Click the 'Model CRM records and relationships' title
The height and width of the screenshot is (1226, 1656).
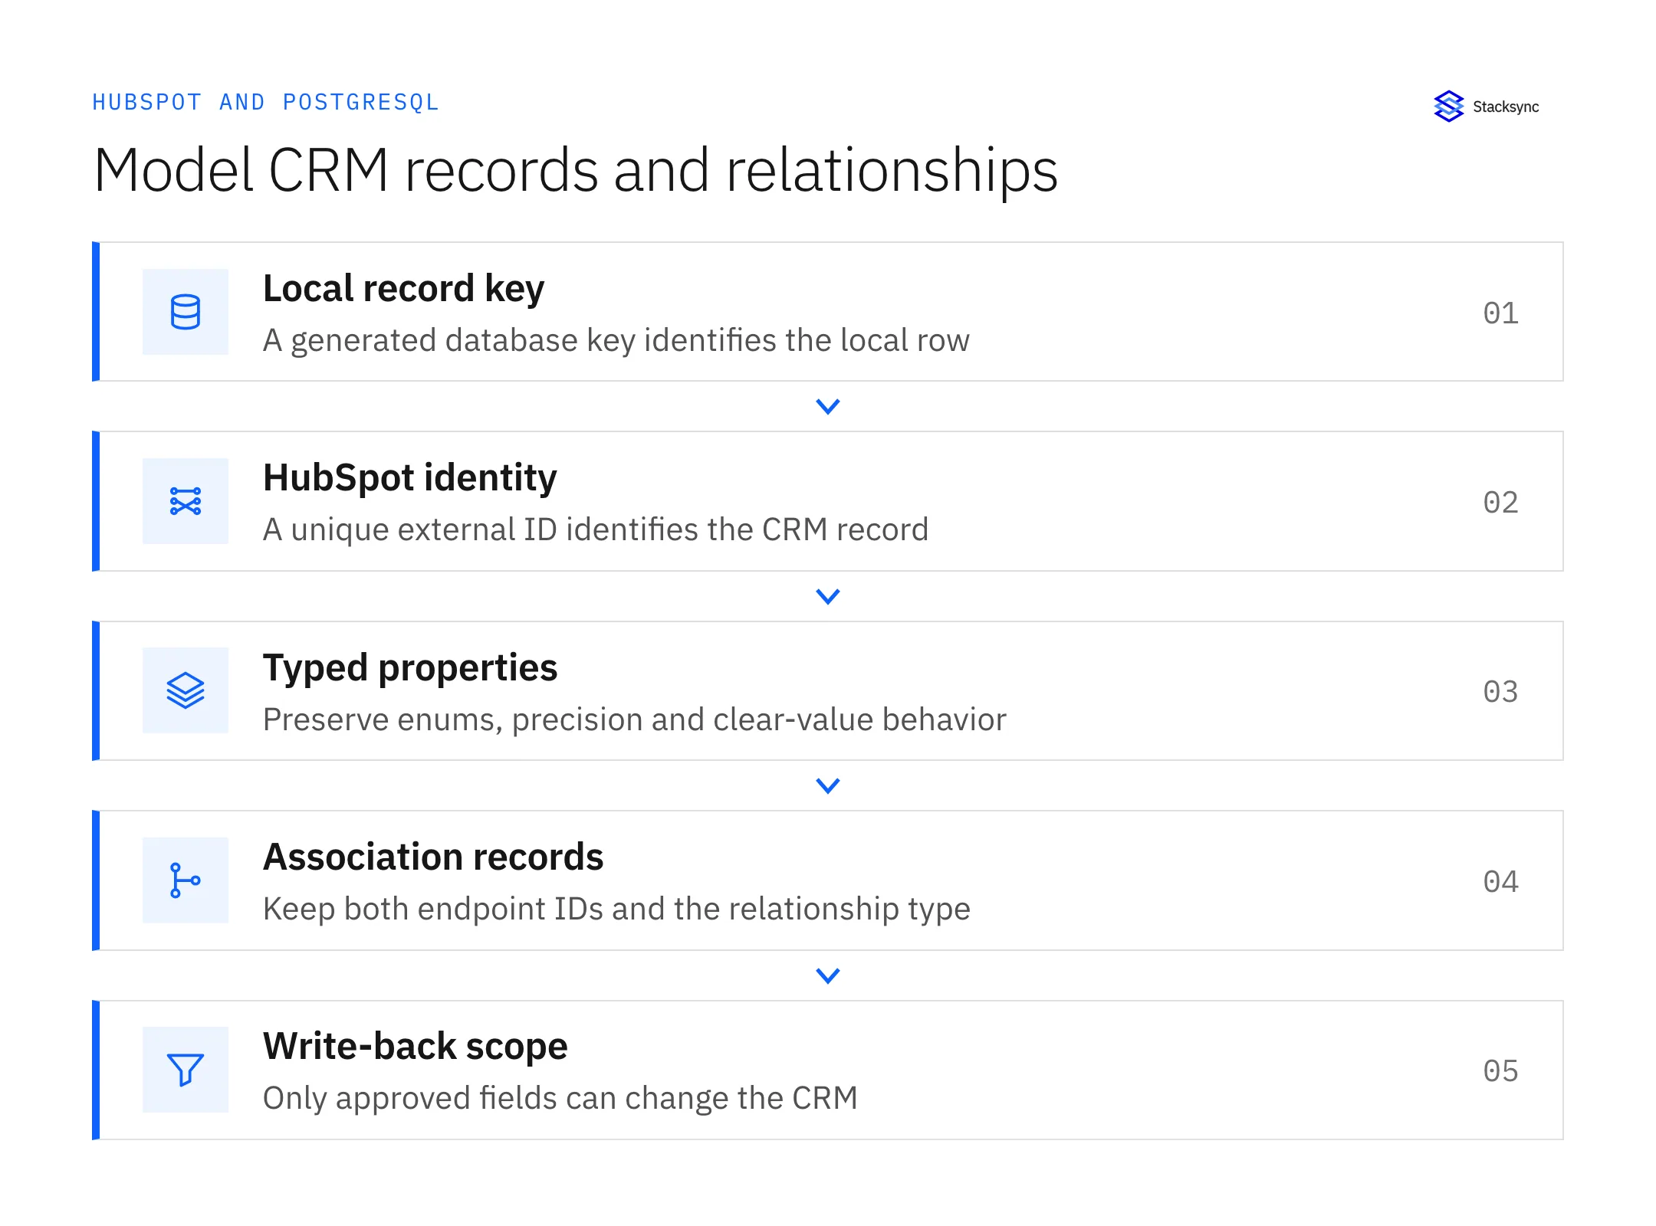click(x=576, y=170)
